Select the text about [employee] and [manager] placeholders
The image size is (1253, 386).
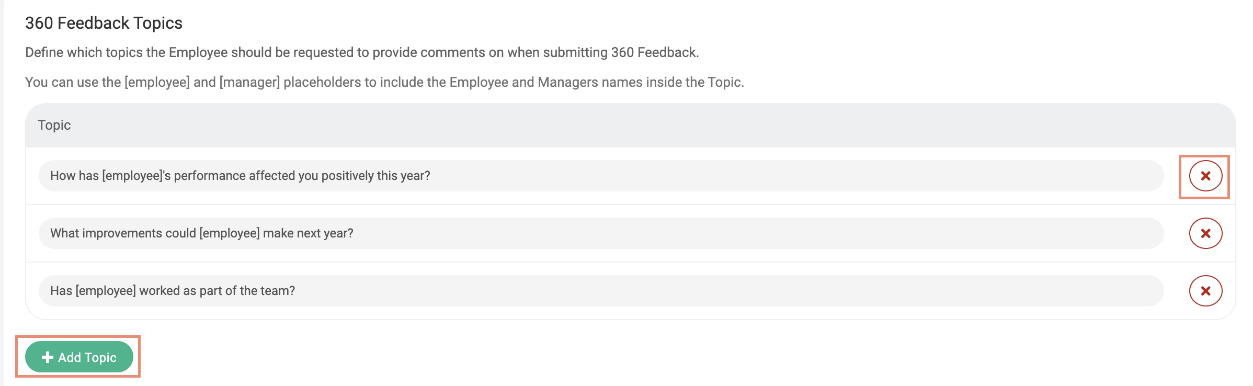[x=385, y=82]
